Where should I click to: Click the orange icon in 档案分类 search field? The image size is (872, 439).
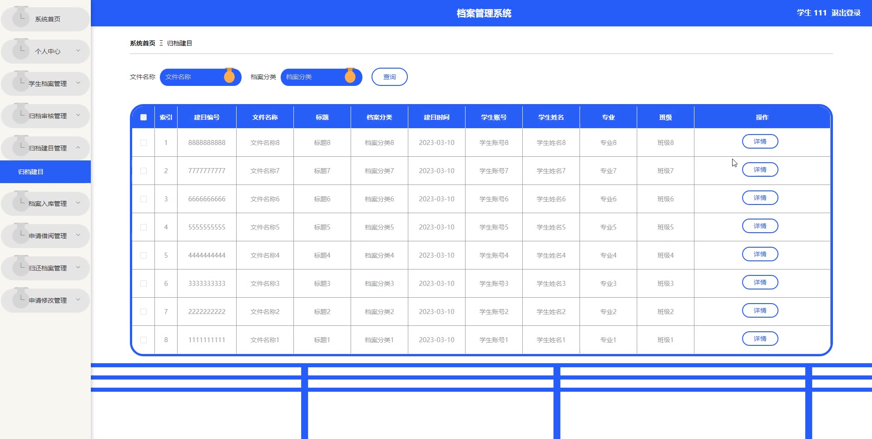(350, 76)
